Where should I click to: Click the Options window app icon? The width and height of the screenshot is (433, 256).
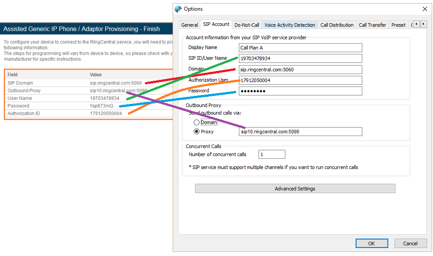pos(178,9)
